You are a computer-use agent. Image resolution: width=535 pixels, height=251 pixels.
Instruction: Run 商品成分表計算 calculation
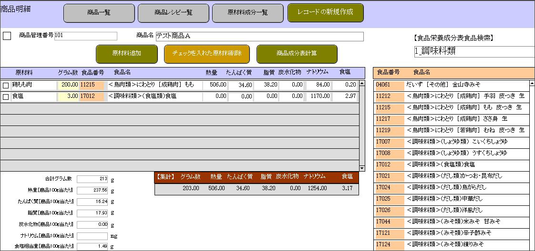coord(297,54)
